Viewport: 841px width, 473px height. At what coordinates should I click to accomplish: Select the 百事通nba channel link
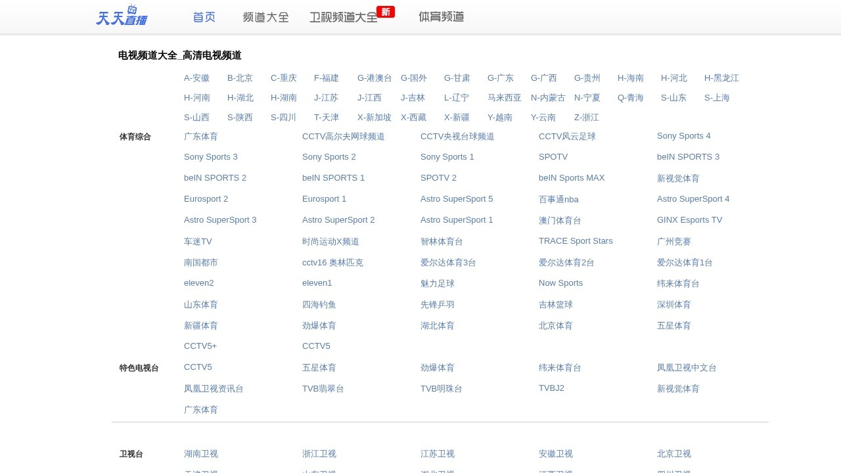point(558,200)
